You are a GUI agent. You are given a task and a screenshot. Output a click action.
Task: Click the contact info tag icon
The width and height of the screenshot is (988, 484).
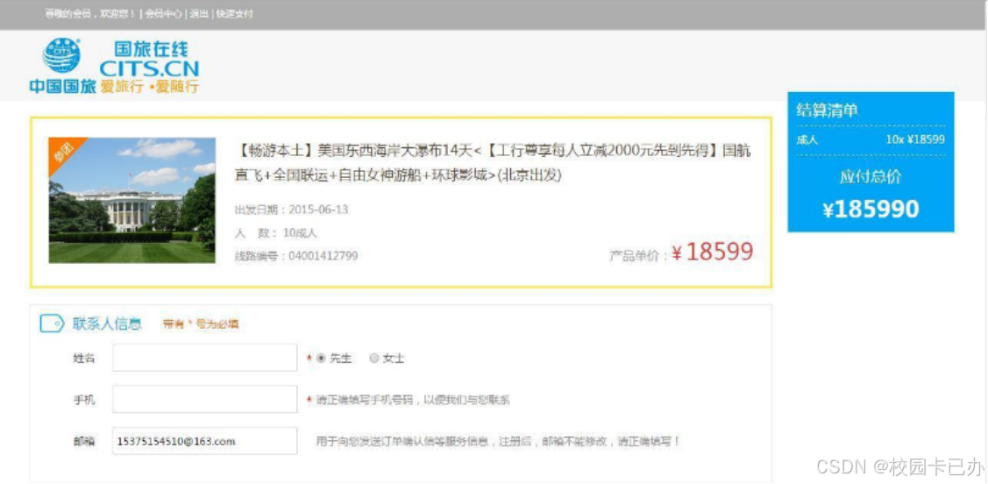[52, 324]
